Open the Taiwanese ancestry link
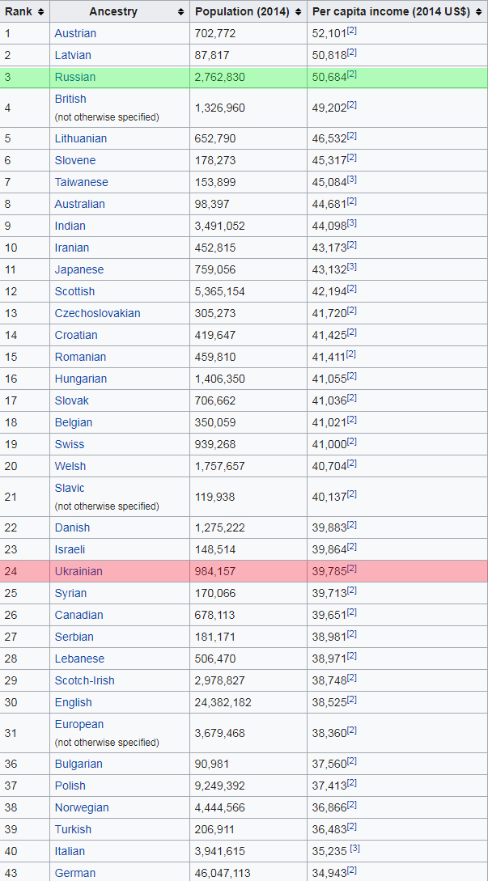Screen dimensions: 488x881 pos(82,182)
